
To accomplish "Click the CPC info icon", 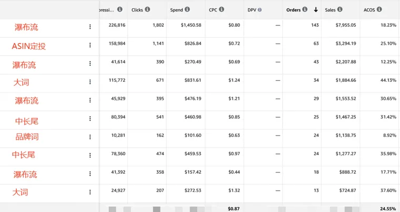I will tap(222, 9).
